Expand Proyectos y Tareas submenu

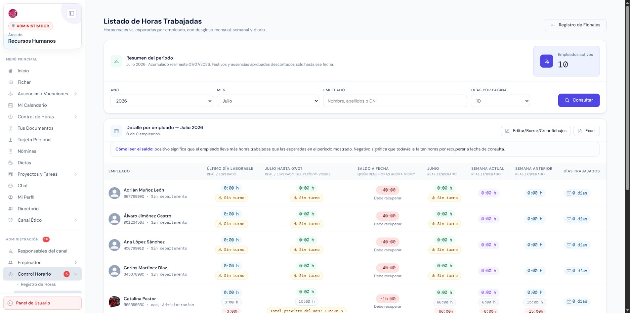[x=76, y=174]
